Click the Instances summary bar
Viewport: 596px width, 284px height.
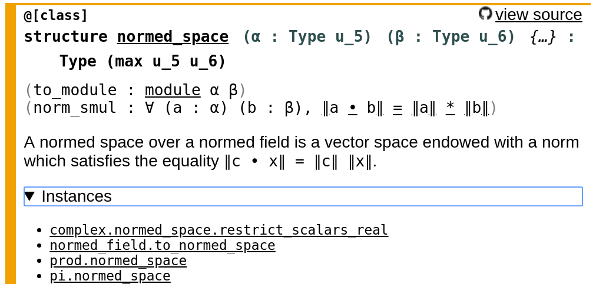(x=303, y=196)
